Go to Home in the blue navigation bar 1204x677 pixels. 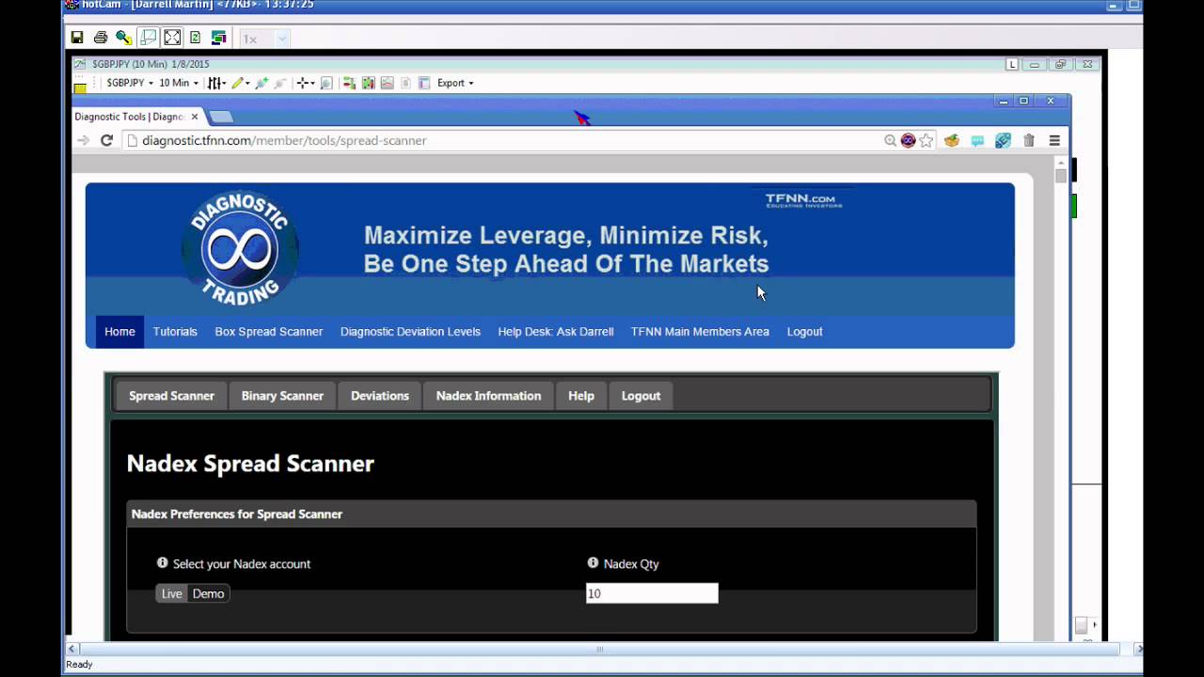119,332
